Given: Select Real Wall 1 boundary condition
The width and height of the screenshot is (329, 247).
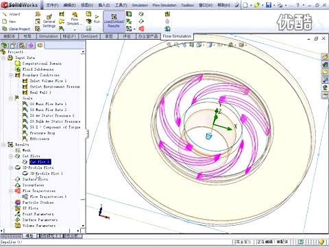Looking at the screenshot, I should click(x=40, y=93).
